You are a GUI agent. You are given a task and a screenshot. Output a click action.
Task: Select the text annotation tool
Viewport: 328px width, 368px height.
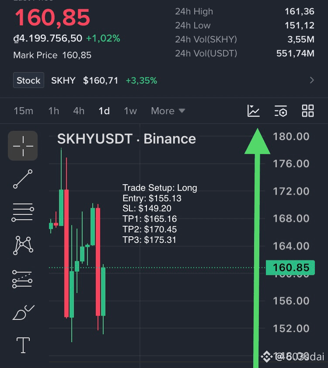[x=23, y=345]
